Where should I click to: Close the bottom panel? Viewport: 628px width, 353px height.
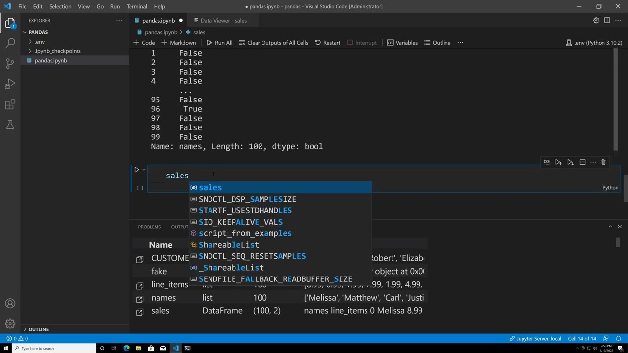pos(620,227)
